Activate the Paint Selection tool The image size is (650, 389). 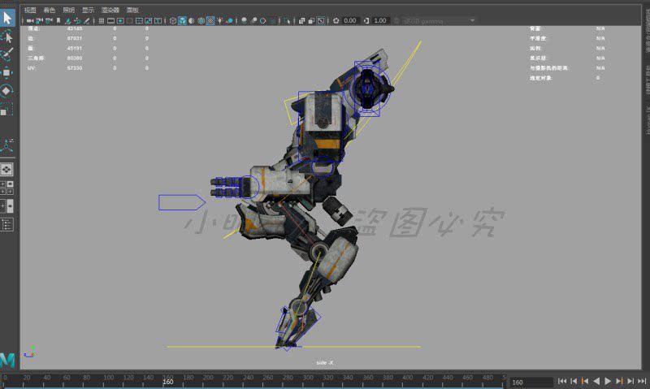click(7, 54)
